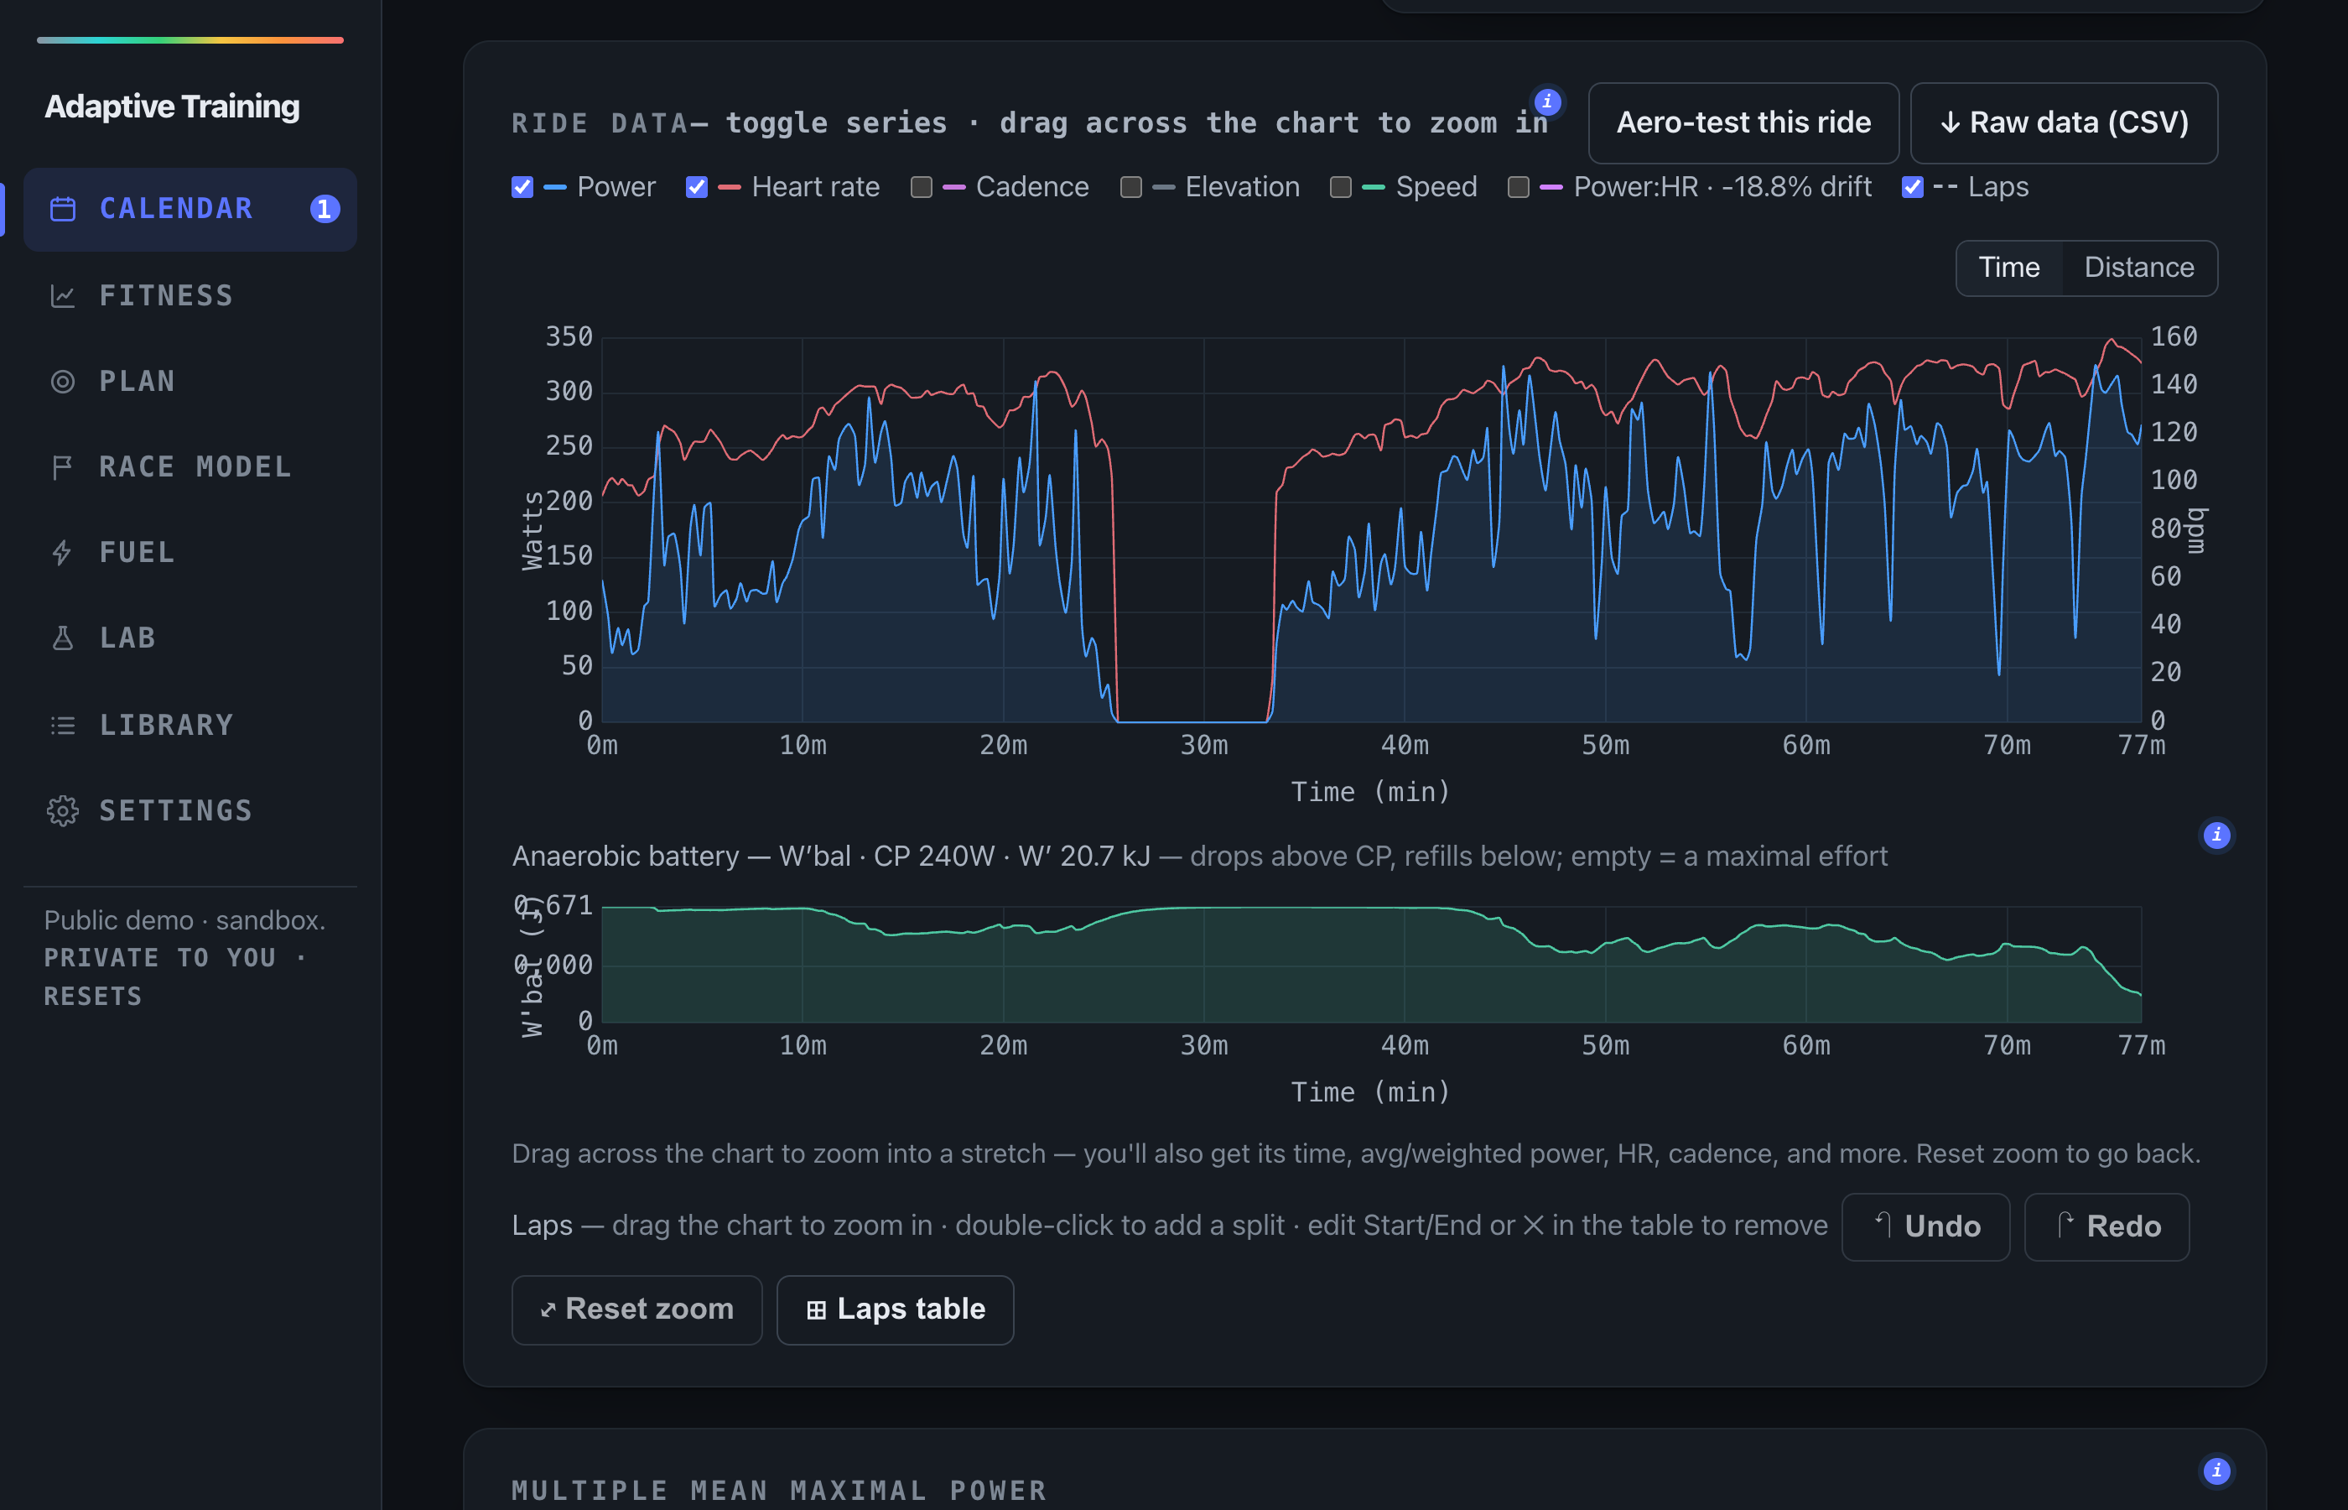Open the Calendar section

190,209
